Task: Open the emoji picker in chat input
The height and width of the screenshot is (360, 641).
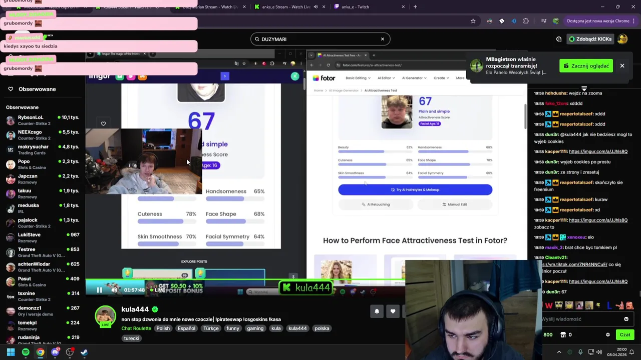Action: pos(626,319)
